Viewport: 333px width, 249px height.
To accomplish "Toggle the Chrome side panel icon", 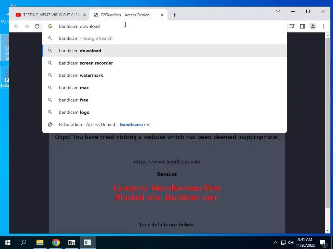I will (302, 26).
